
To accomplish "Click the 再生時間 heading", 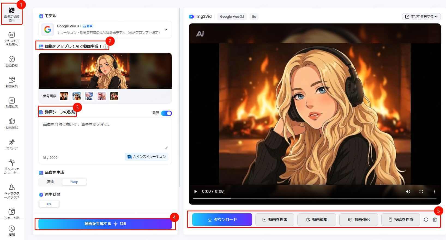I will tap(53, 195).
